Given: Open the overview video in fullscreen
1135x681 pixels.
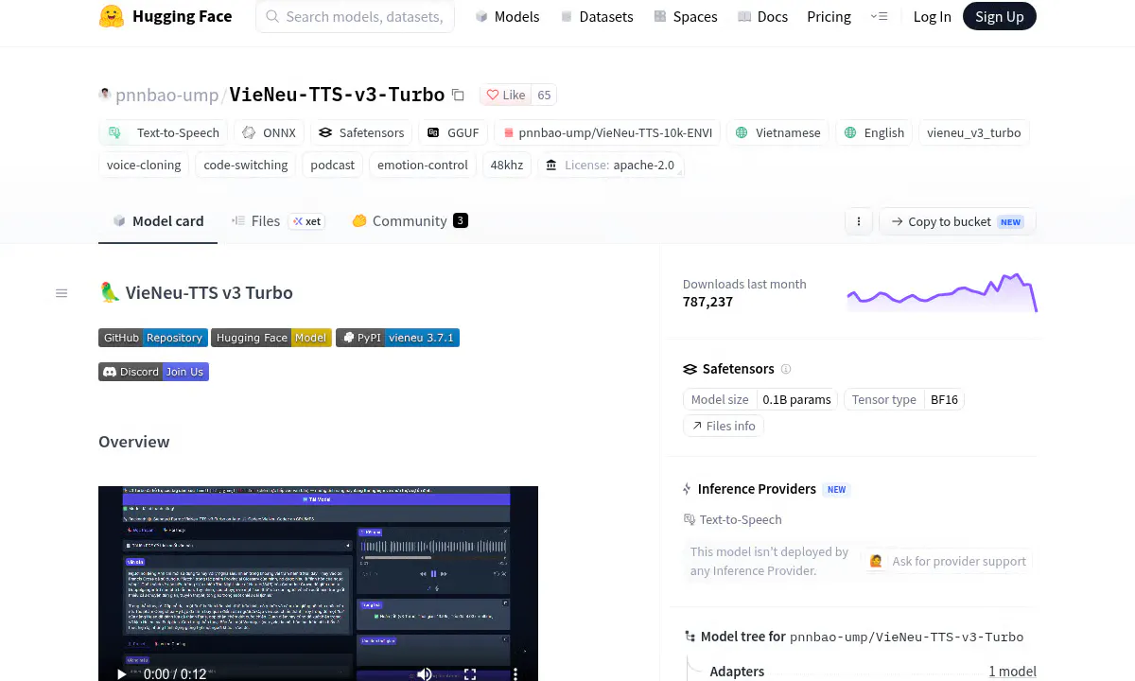Looking at the screenshot, I should (470, 674).
